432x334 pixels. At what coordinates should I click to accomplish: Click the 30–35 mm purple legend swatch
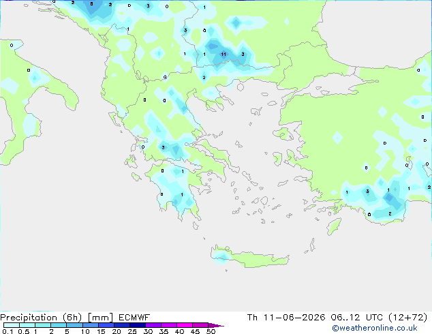(x=153, y=325)
